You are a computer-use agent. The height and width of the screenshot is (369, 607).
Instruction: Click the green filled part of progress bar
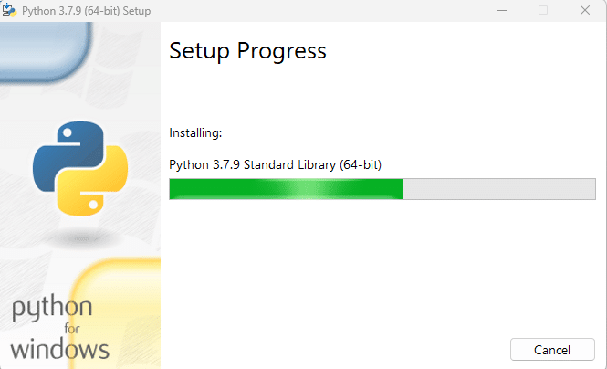(x=286, y=189)
